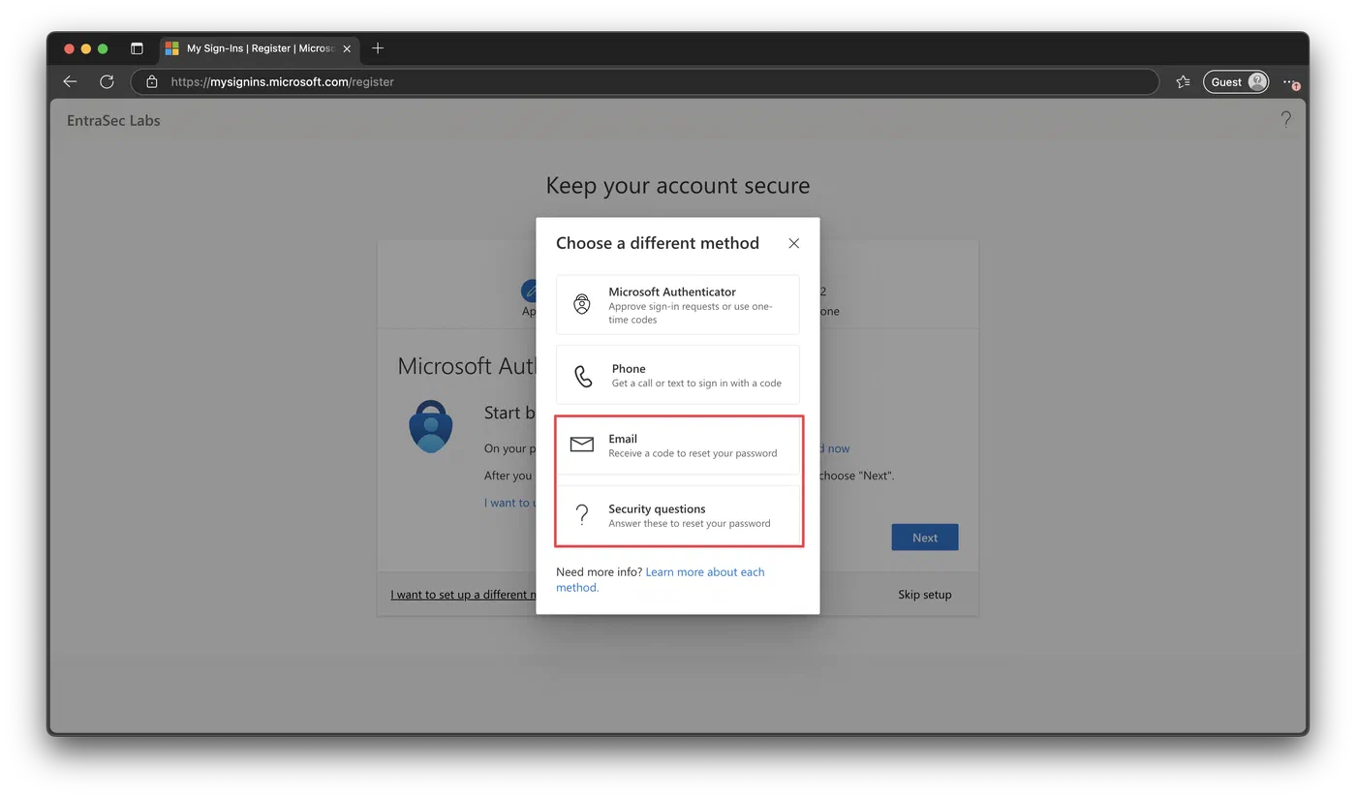Click the address bar URL field
Viewport: 1356px width, 798px height.
point(644,82)
